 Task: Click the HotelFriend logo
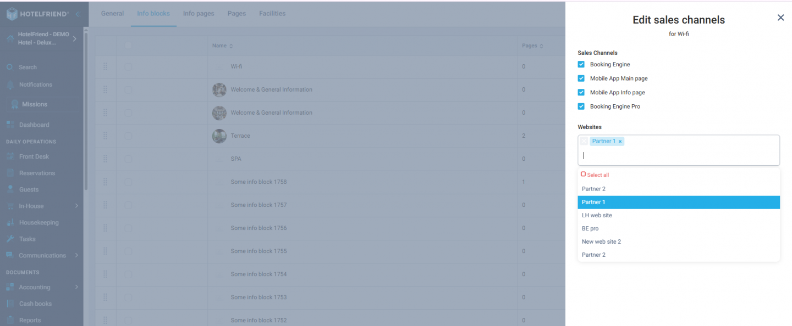point(38,13)
